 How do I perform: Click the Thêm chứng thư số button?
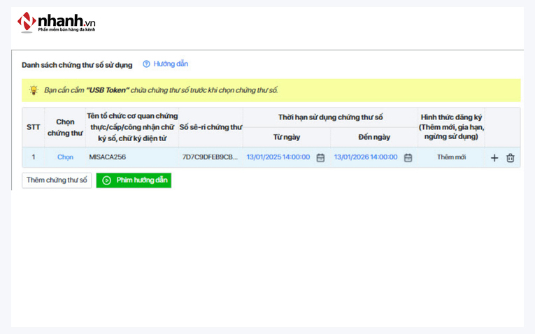(x=57, y=180)
